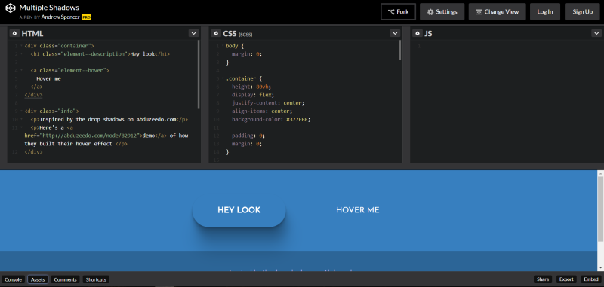The height and width of the screenshot is (287, 604).
Task: Open JS editor settings gear
Action: click(418, 33)
